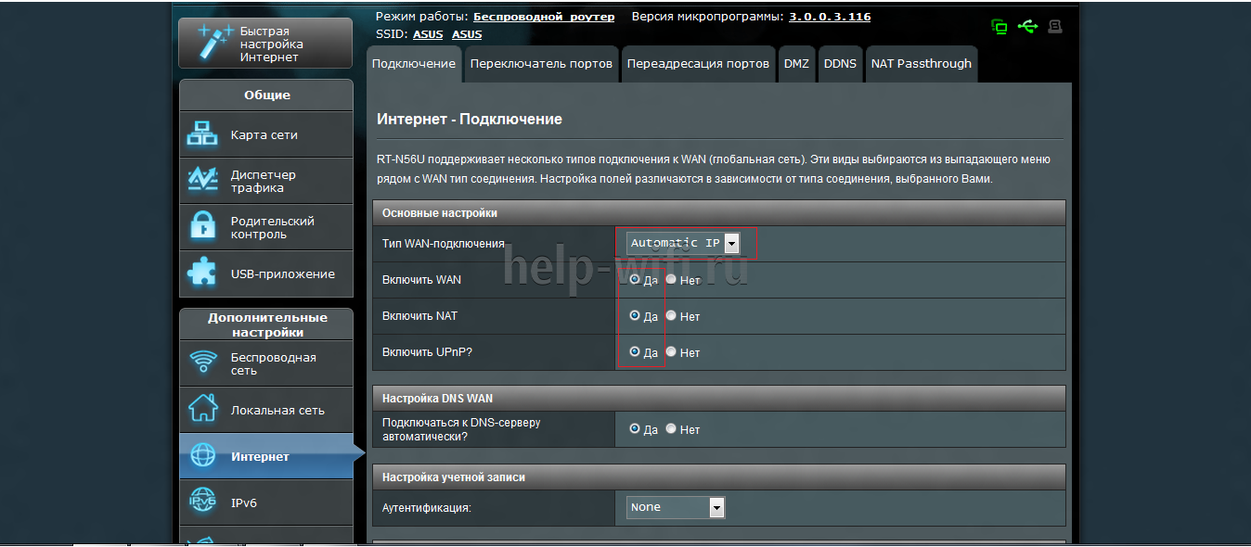The image size is (1251, 547).
Task: Click the green USB status icon
Action: click(1027, 27)
